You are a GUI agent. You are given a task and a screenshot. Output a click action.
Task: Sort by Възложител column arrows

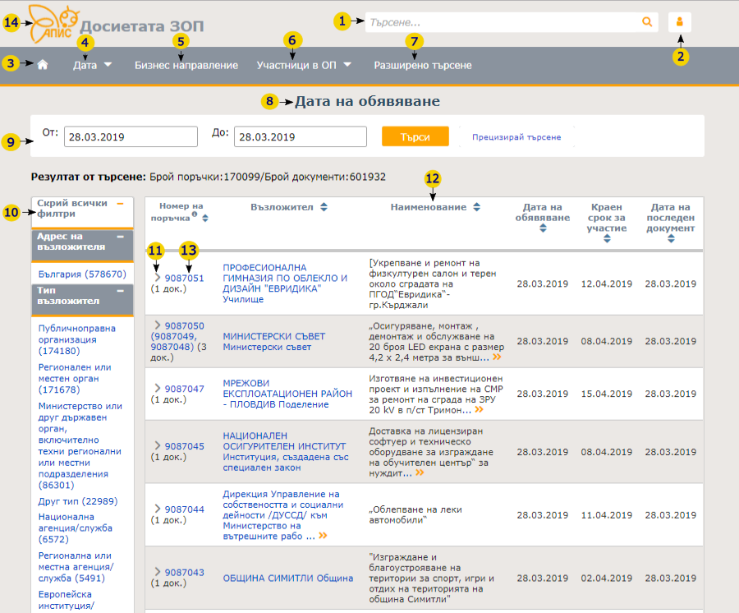(x=324, y=207)
